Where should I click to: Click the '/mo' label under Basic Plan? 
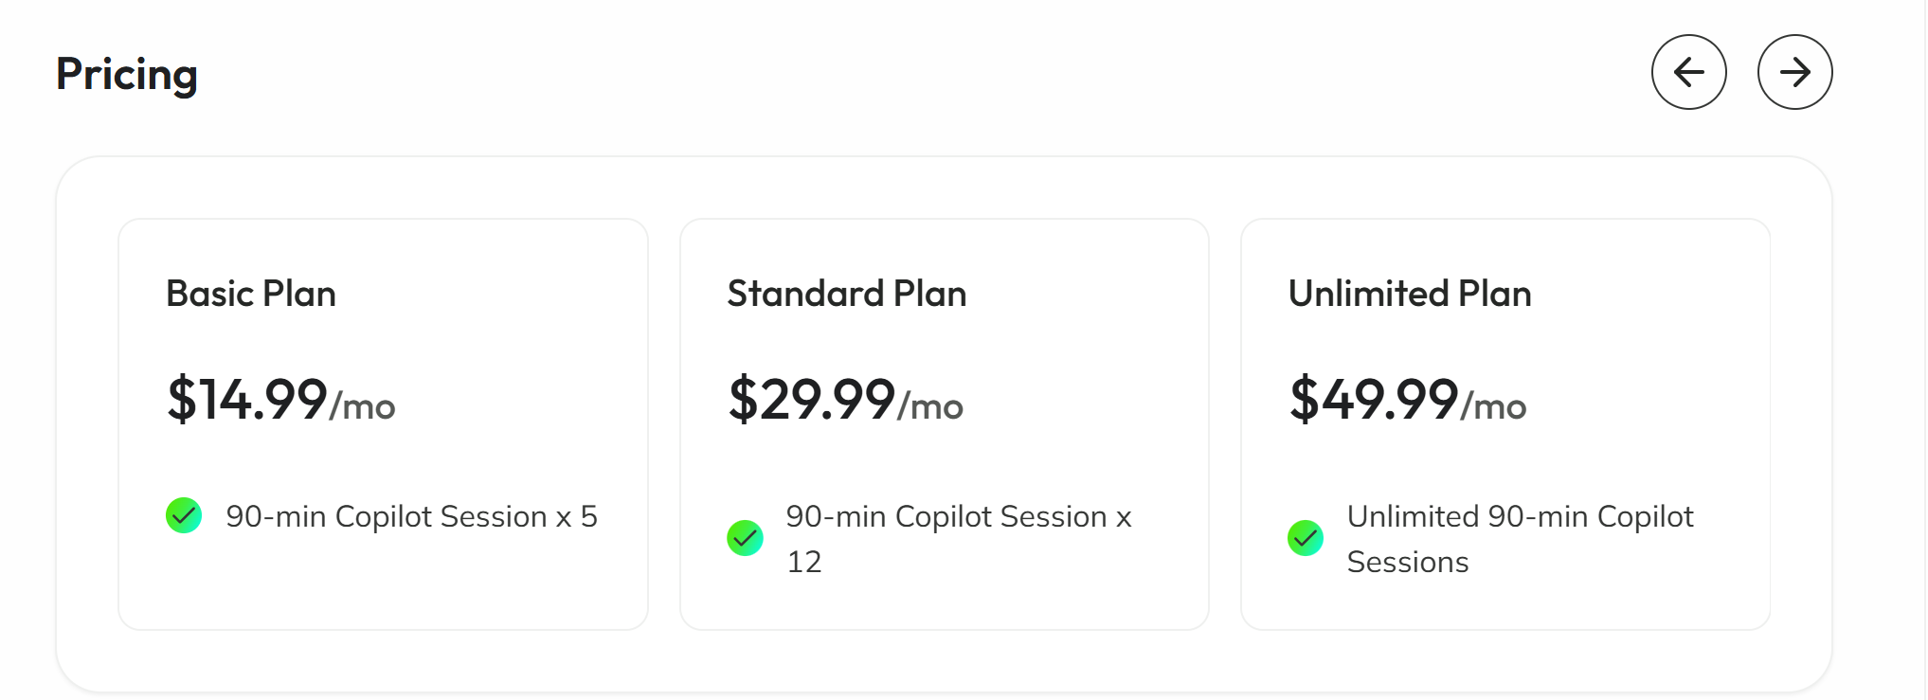coord(363,407)
